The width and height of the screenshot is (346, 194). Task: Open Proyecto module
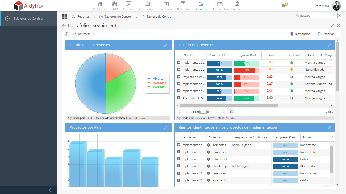click(128, 6)
